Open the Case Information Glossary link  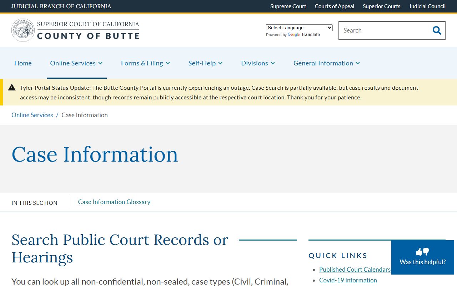pyautogui.click(x=114, y=202)
